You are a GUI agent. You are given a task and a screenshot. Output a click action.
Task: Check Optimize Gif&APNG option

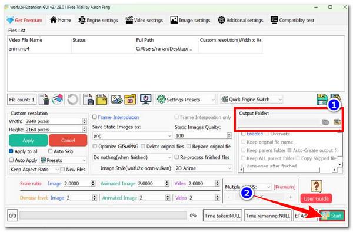pyautogui.click(x=95, y=147)
